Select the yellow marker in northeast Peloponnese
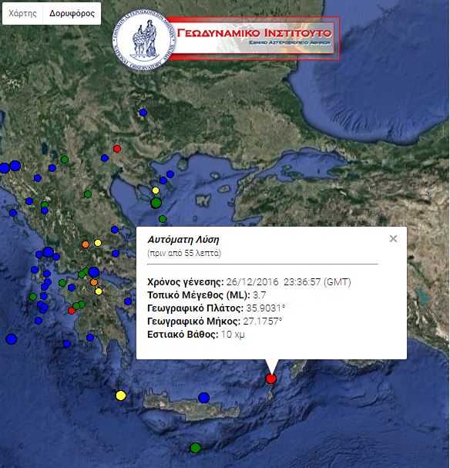Image resolution: width=450 pixels, height=468 pixels. point(99,291)
